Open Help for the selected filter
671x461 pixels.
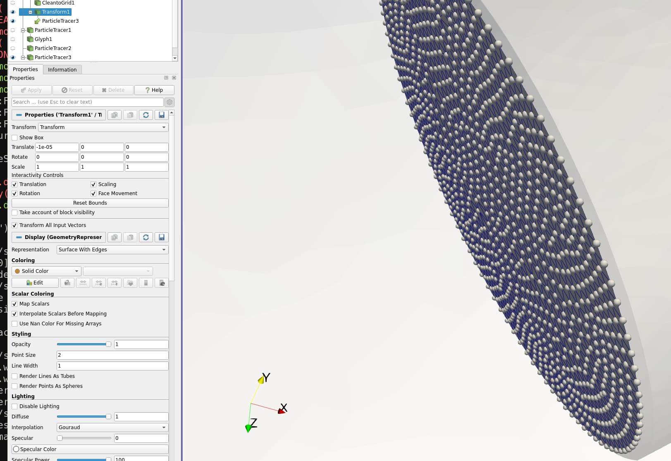click(x=154, y=90)
